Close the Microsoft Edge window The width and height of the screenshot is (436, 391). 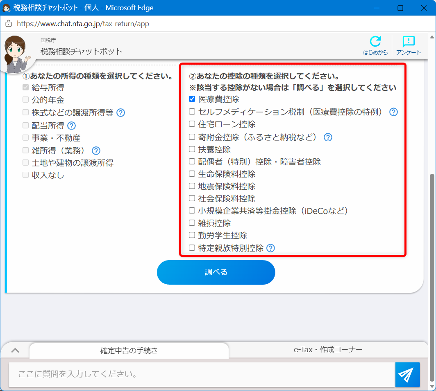tap(424, 8)
